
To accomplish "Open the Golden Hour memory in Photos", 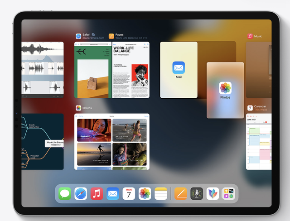I will pyautogui.click(x=94, y=154).
